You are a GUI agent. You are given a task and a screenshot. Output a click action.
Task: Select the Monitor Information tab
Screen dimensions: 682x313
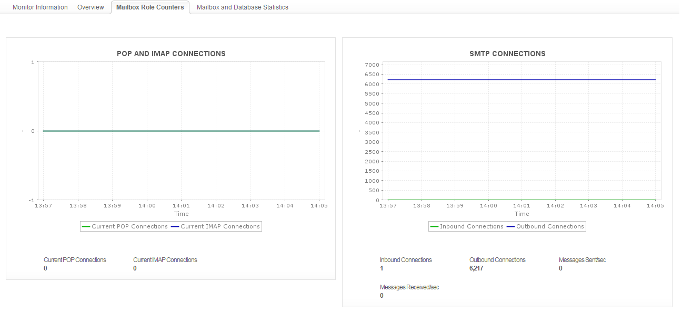[x=39, y=7]
